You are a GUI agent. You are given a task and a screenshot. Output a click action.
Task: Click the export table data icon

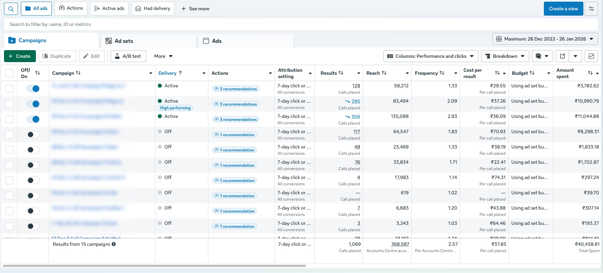click(x=562, y=56)
